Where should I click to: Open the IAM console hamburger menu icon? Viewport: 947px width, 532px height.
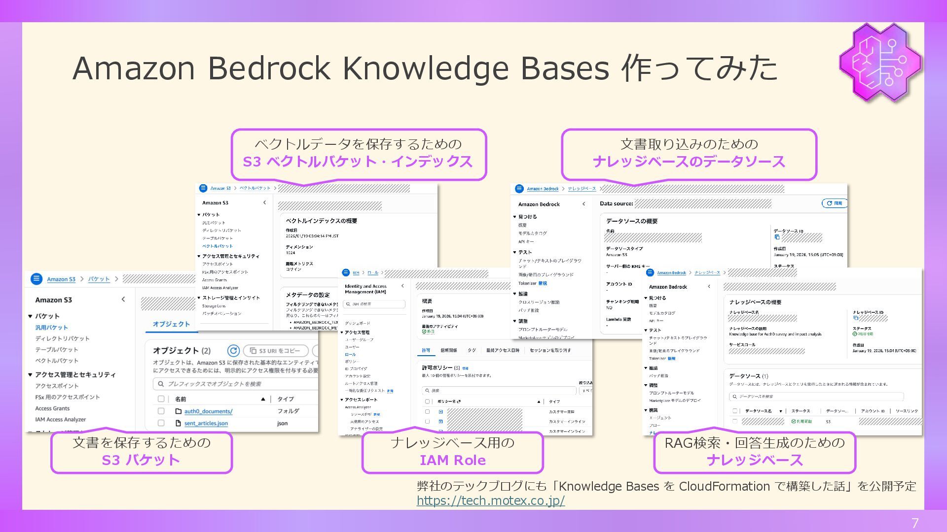point(345,272)
